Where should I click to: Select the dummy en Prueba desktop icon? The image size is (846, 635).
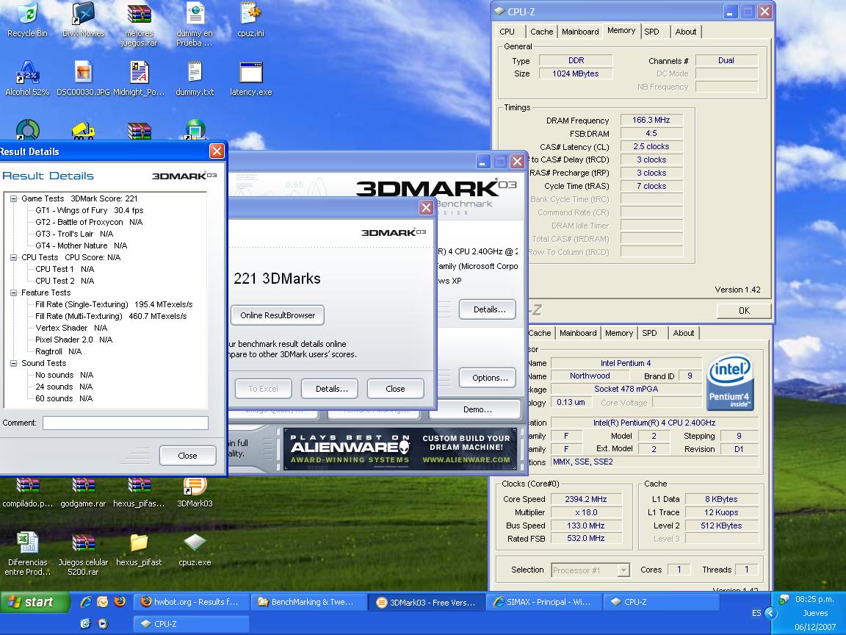195,24
